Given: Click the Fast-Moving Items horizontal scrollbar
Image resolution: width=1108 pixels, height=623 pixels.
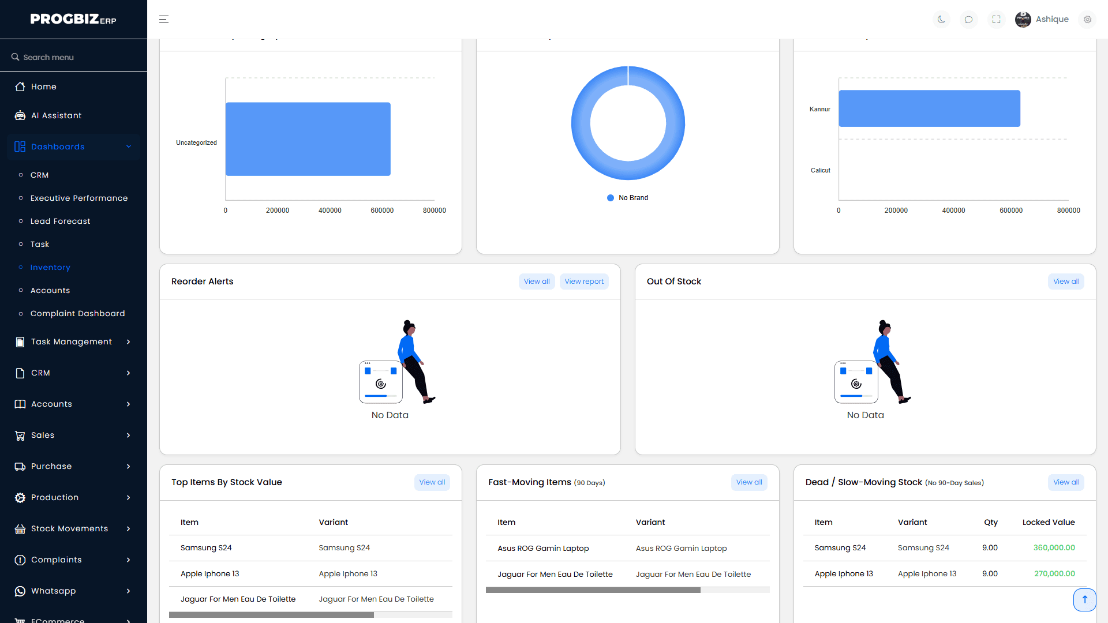Looking at the screenshot, I should pos(593,590).
